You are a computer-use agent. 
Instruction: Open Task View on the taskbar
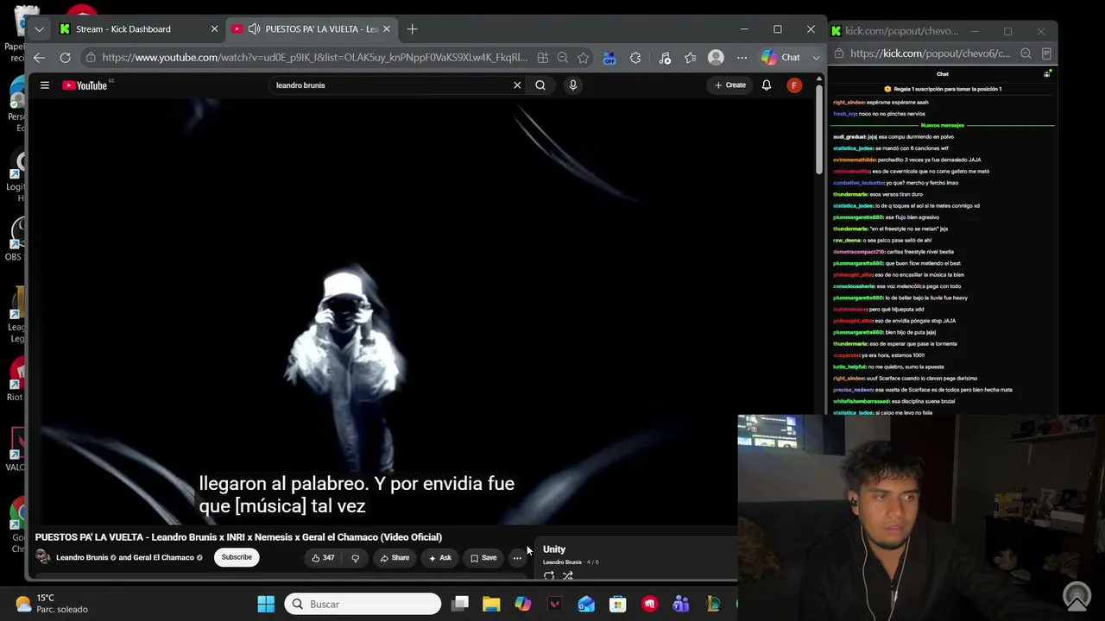tap(460, 604)
